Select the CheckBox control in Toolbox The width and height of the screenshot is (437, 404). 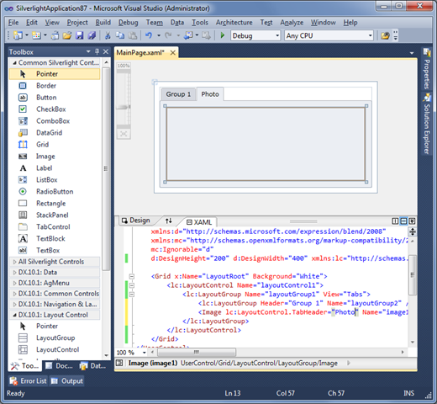[55, 109]
